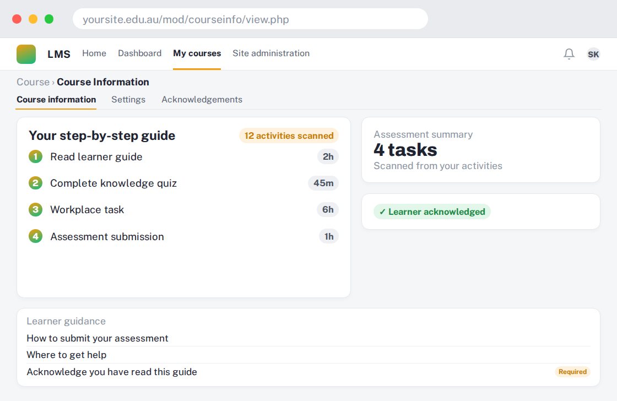Click the Learner acknowledged status badge
617x401 pixels.
click(x=432, y=212)
